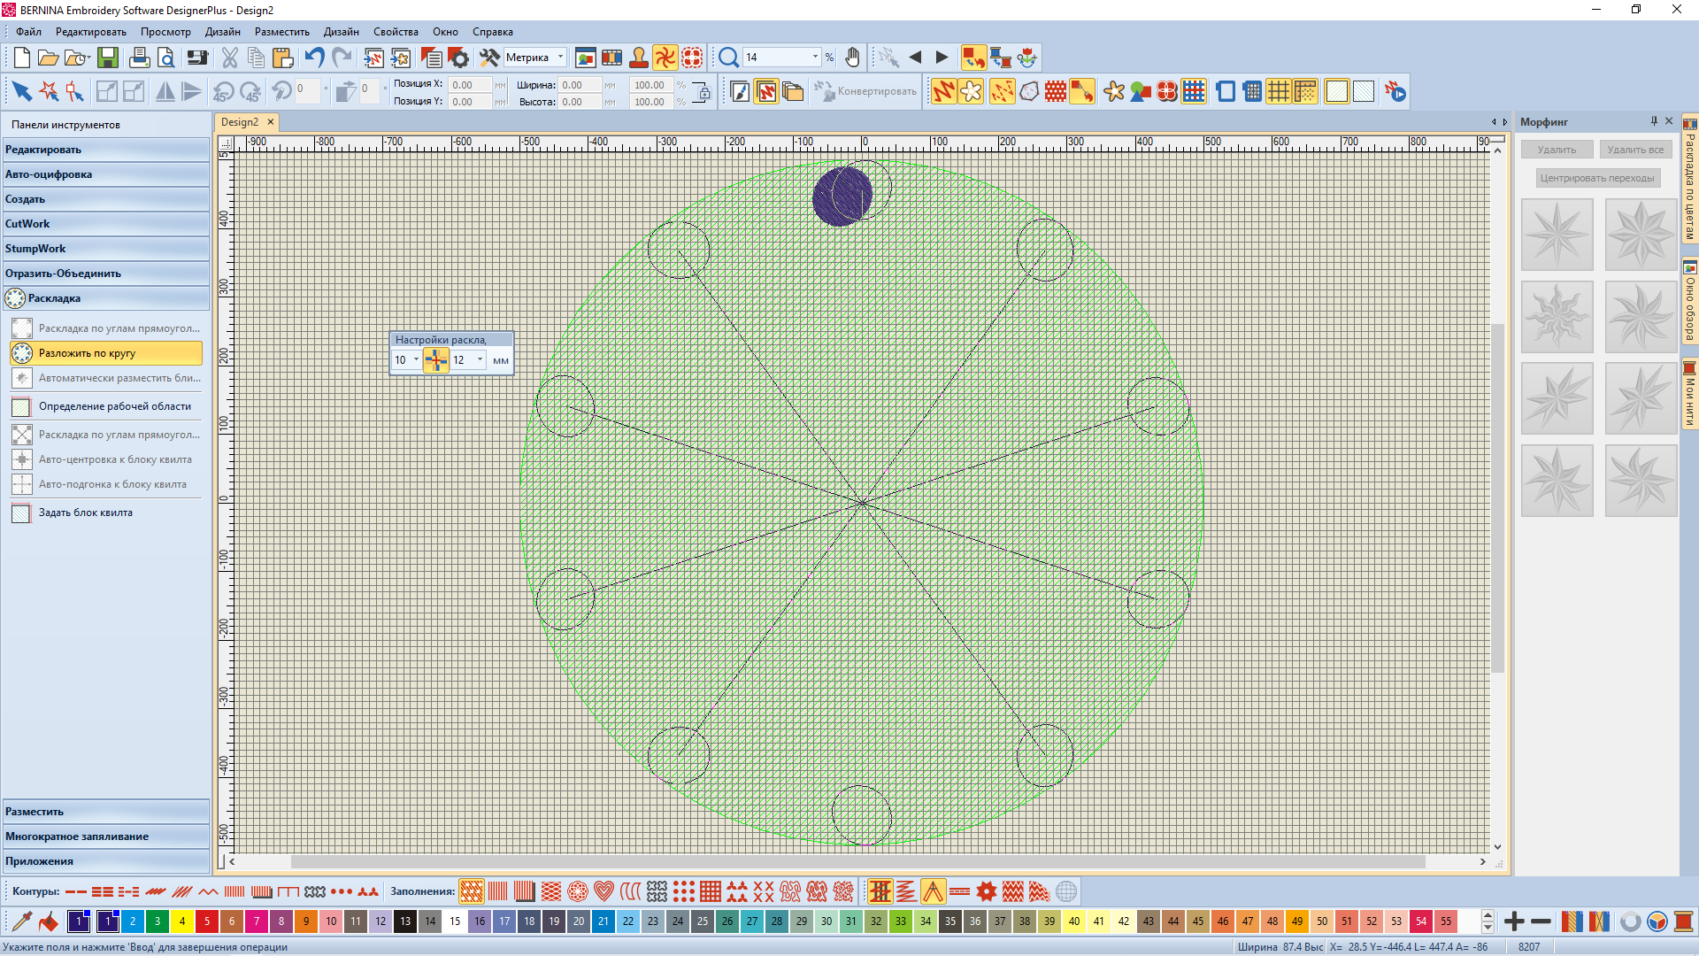The height and width of the screenshot is (956, 1699).
Task: Select Определение рабочей области tool
Action: click(x=114, y=406)
